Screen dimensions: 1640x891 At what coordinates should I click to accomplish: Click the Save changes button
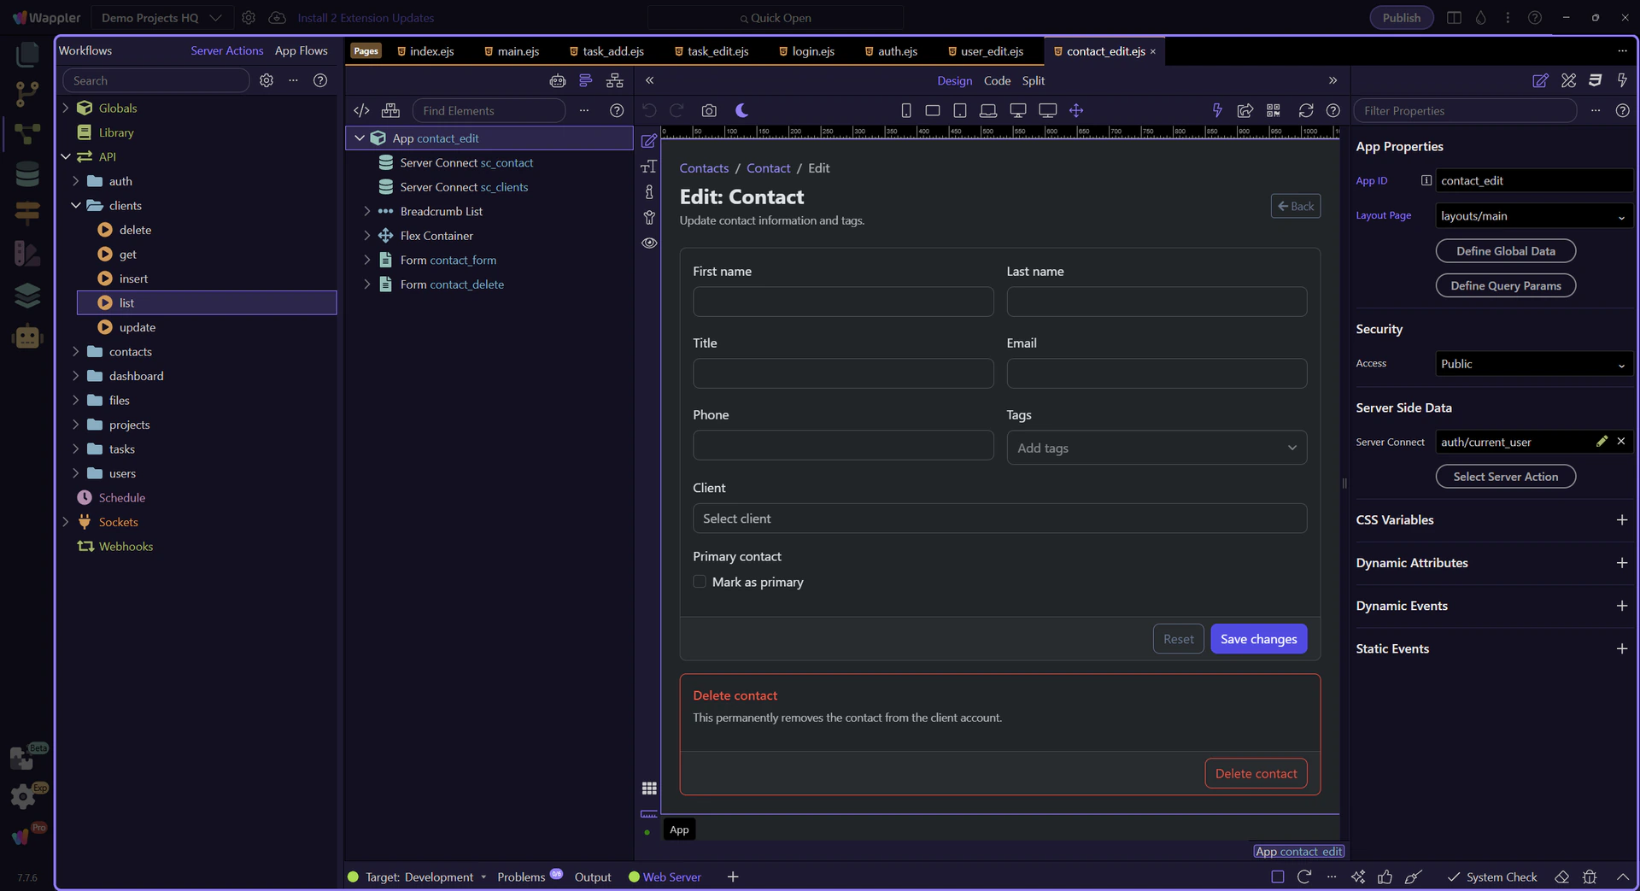click(x=1258, y=639)
